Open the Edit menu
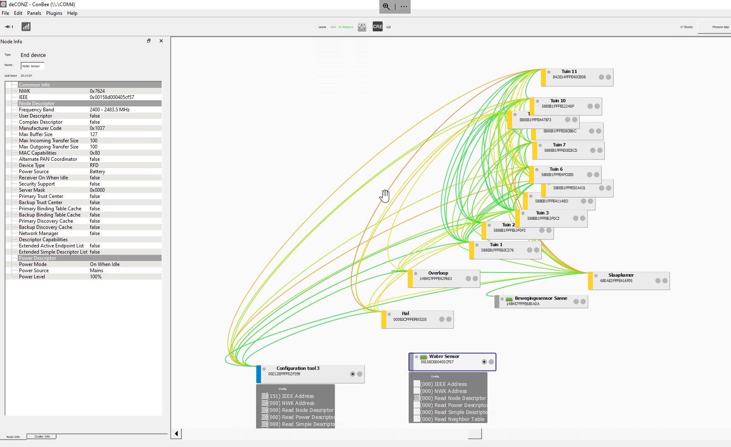This screenshot has width=731, height=447. pos(18,13)
